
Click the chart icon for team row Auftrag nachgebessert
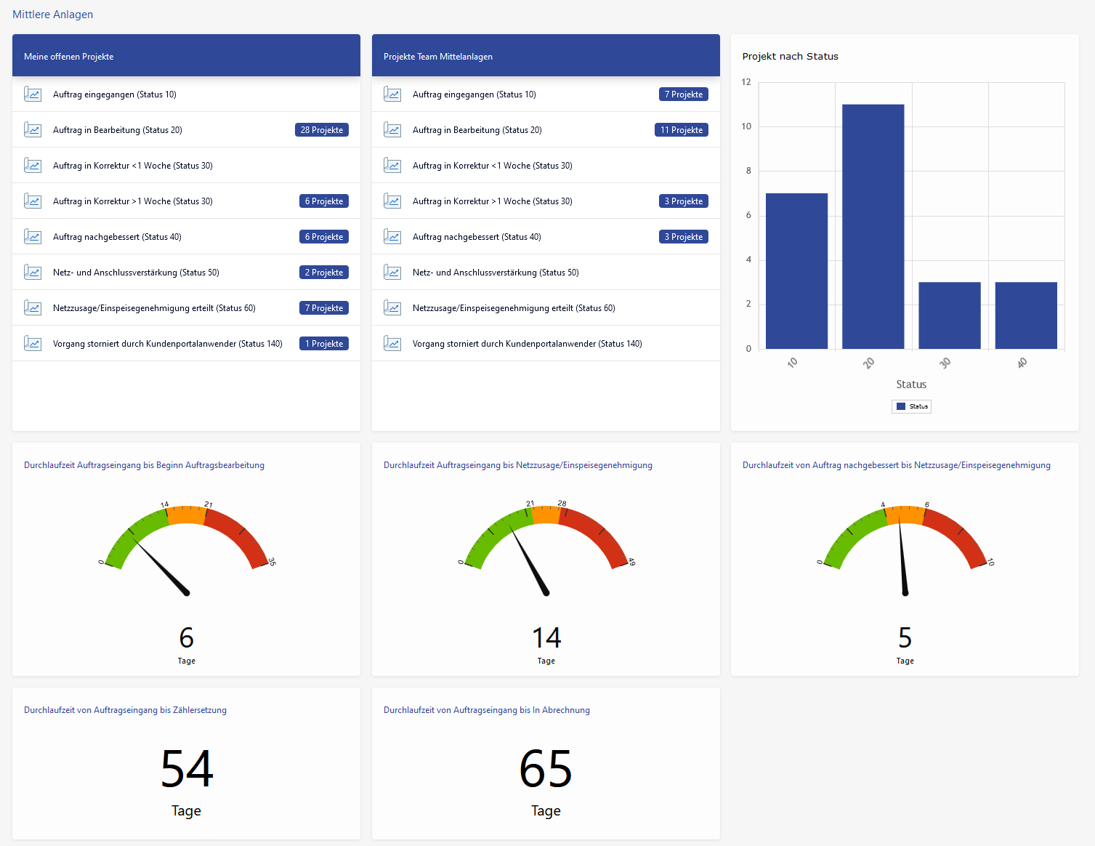pos(392,236)
